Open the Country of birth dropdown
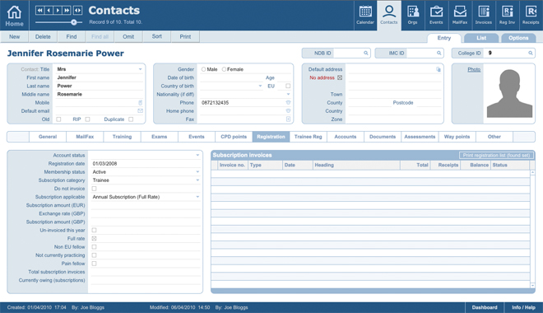This screenshot has width=543, height=313. click(261, 86)
